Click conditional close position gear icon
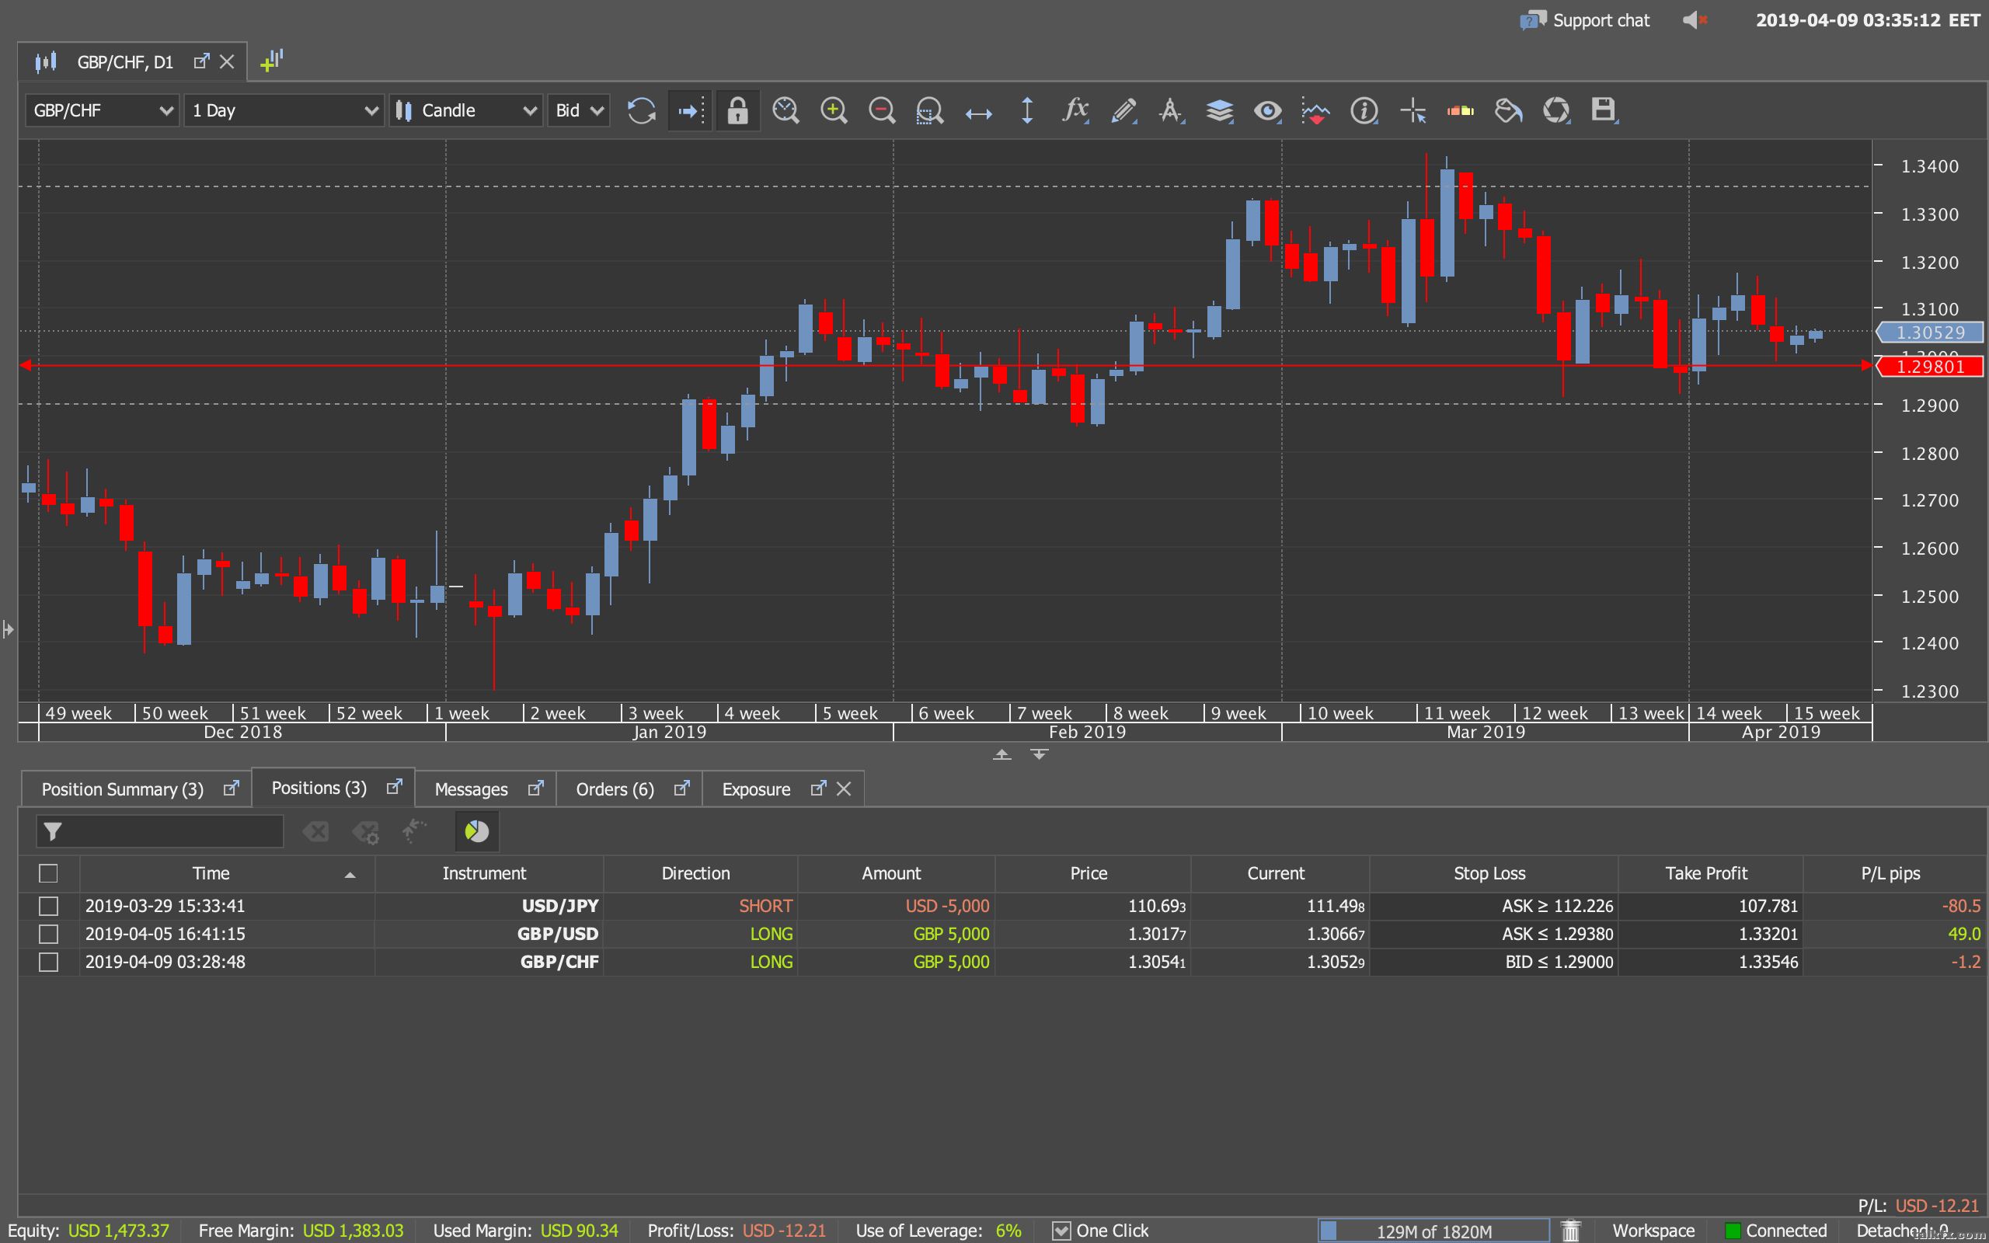This screenshot has height=1243, width=1989. tap(366, 832)
